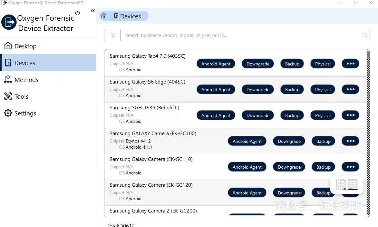
Task: Select device name Samsung Galaxy S6 Edge (404SC)
Action: point(147,82)
